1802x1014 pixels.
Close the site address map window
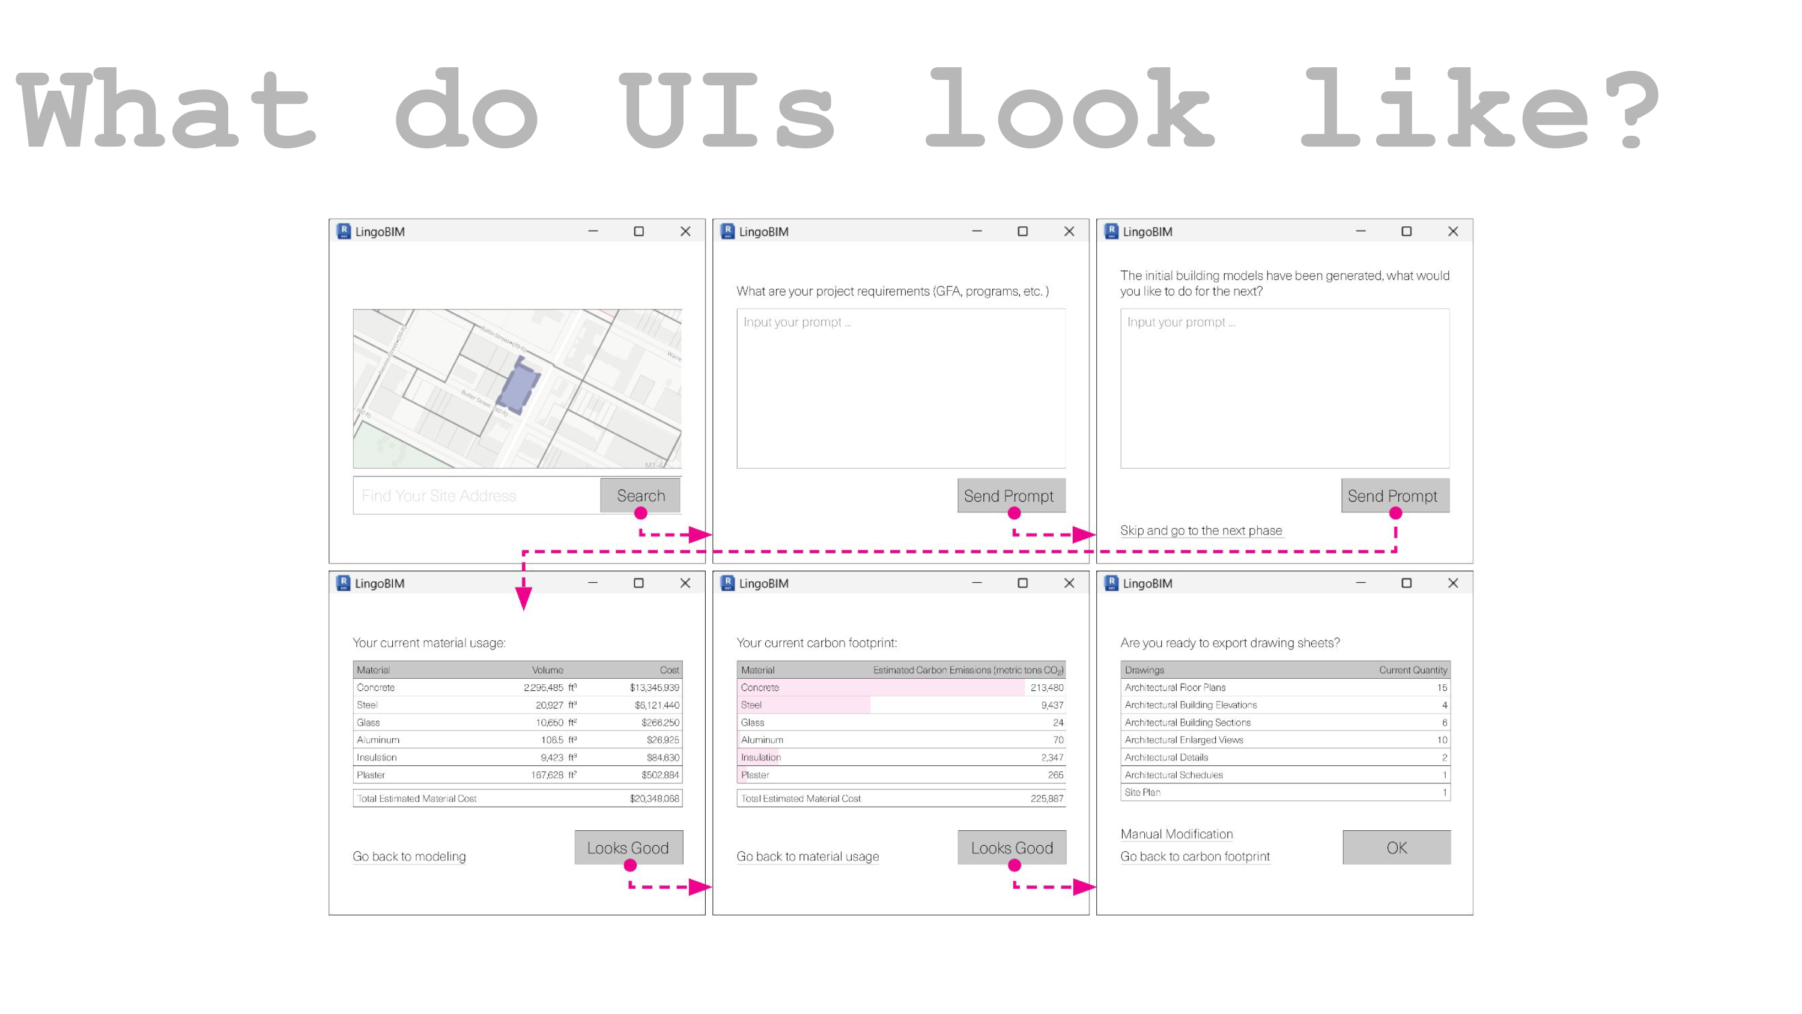point(685,231)
